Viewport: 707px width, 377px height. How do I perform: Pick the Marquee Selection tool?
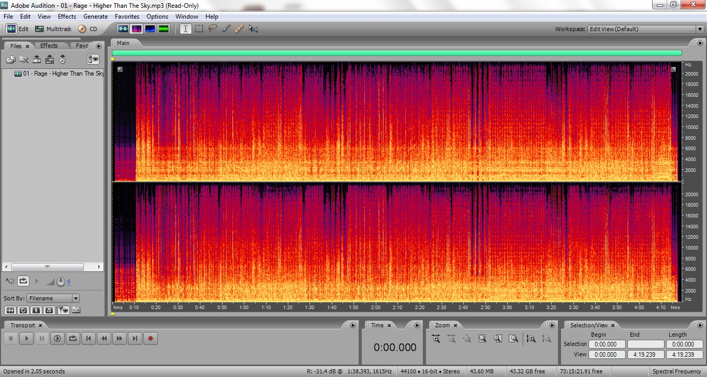tap(199, 29)
